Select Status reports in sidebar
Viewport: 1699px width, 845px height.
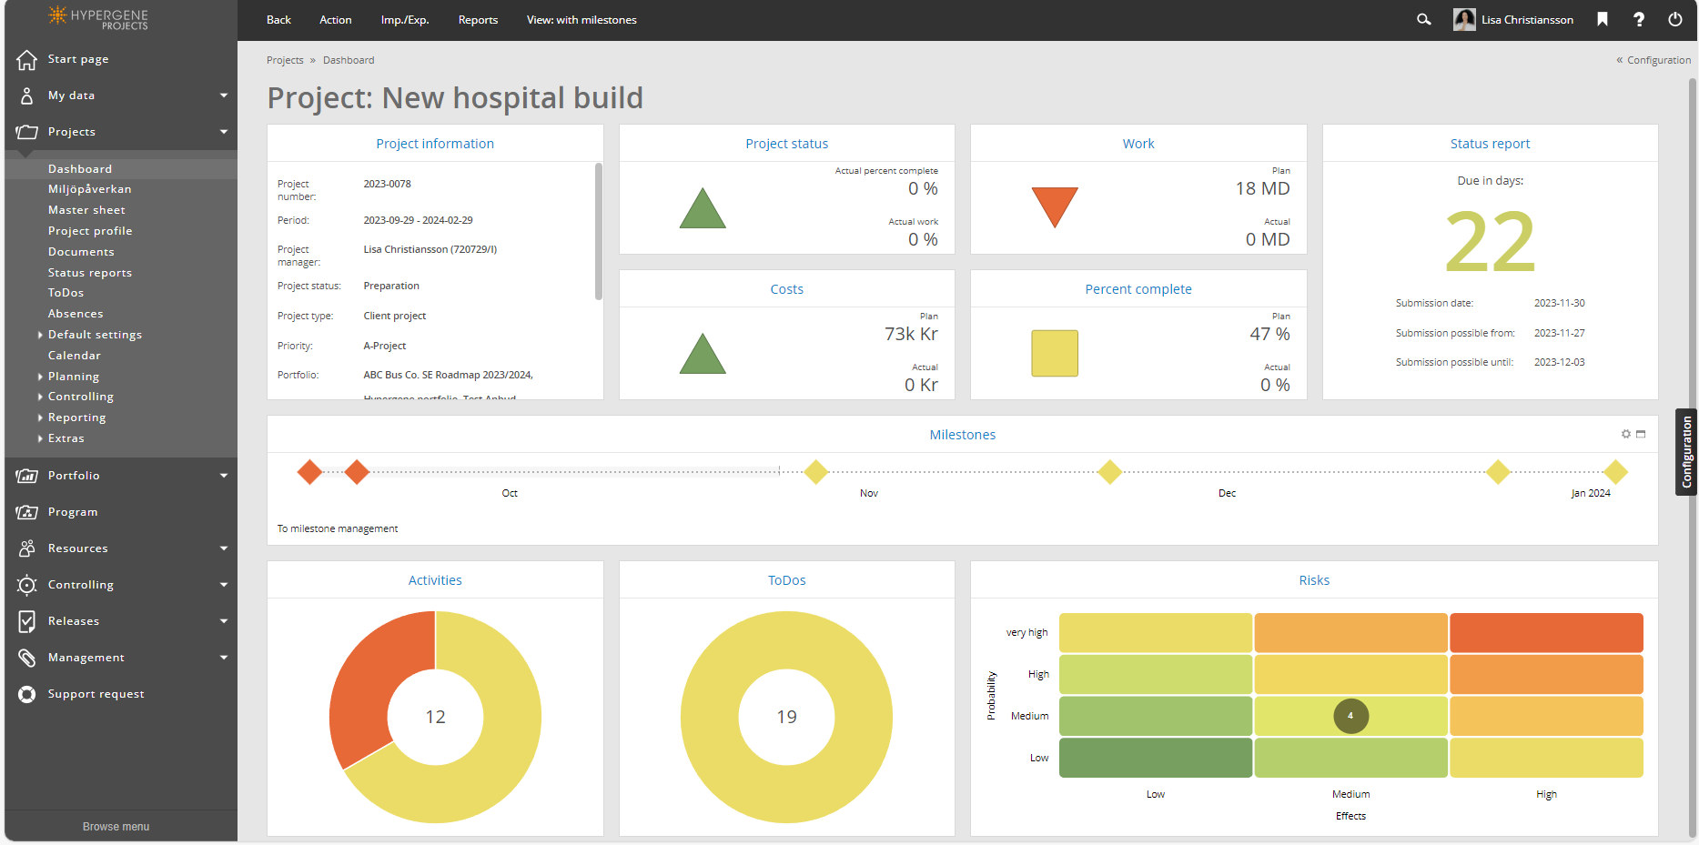point(90,273)
